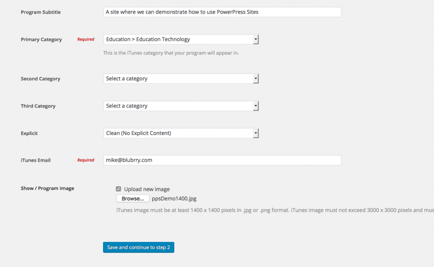Click the Browse... file button
This screenshot has width=434, height=267.
point(133,198)
